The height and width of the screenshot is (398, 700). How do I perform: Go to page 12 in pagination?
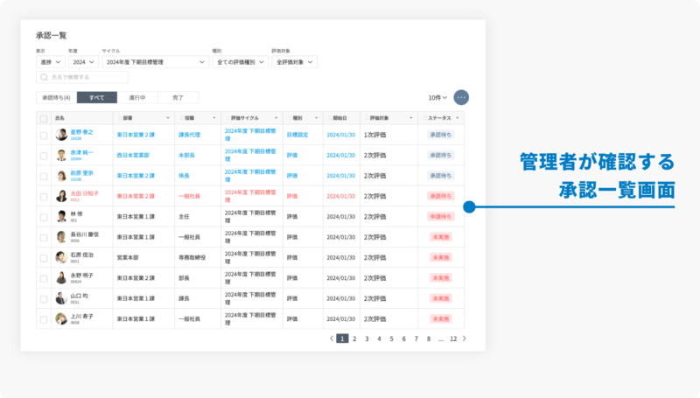pos(453,339)
